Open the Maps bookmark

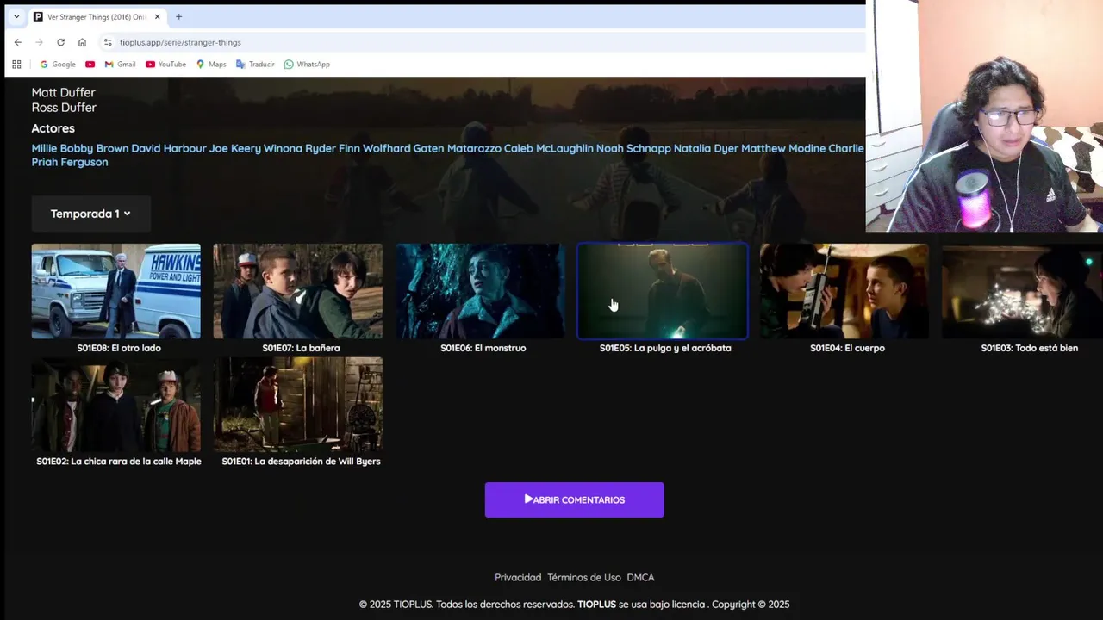(211, 65)
